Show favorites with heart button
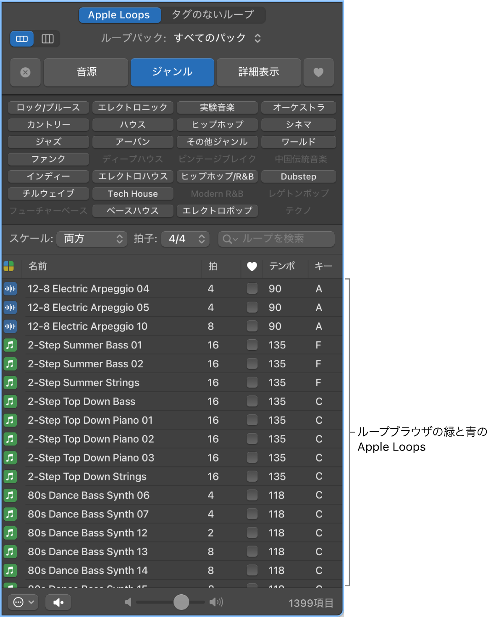This screenshot has width=496, height=617. tap(318, 72)
